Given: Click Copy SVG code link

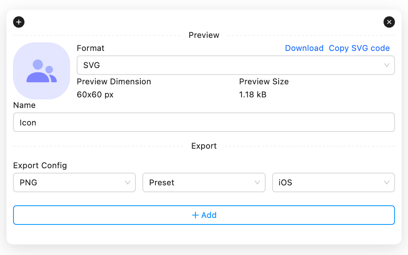Looking at the screenshot, I should [359, 48].
